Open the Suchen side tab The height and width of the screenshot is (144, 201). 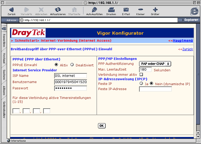coord(4,75)
